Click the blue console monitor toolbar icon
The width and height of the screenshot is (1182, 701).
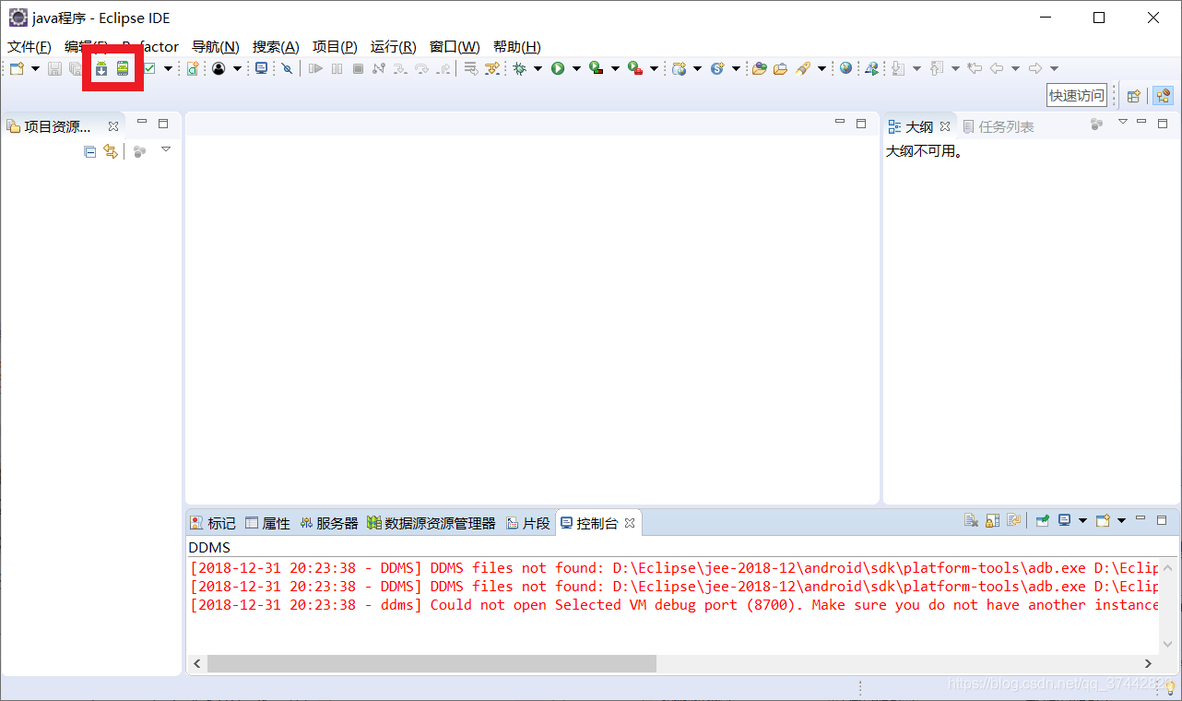[x=261, y=68]
